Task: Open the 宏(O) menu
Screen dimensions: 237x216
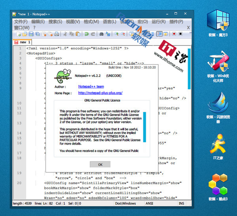Action: (143, 22)
